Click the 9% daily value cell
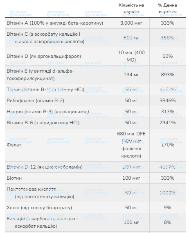 (x=167, y=208)
